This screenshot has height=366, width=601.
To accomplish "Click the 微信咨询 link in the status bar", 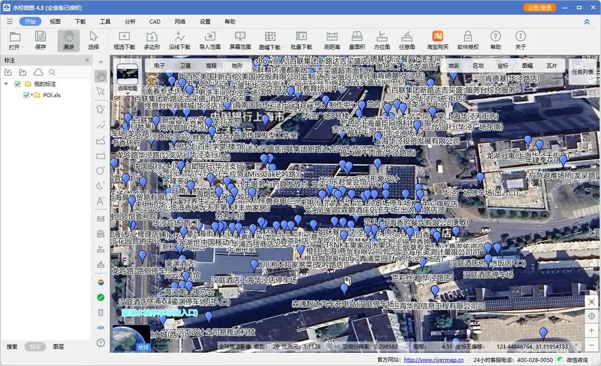I will (x=577, y=359).
